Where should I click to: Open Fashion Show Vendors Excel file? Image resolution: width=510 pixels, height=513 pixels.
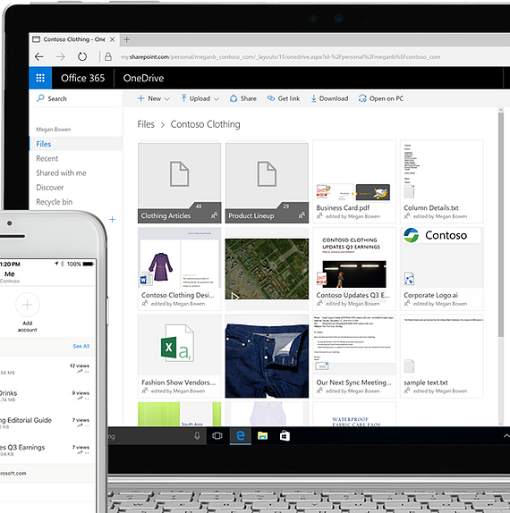click(180, 357)
